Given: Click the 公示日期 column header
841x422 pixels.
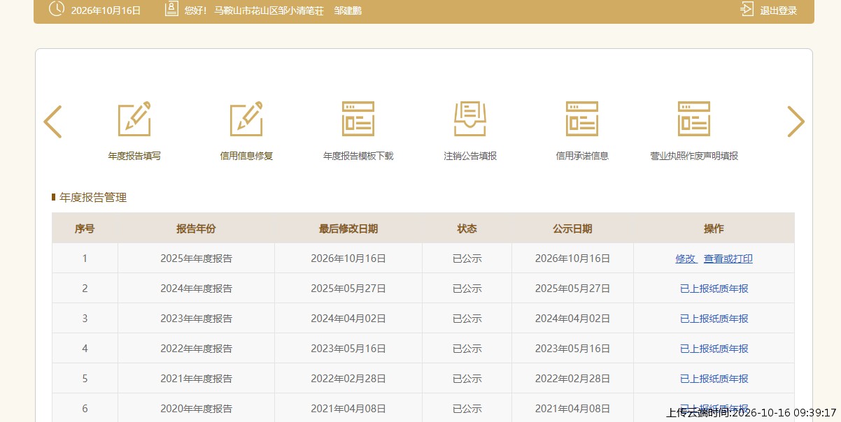Looking at the screenshot, I should coord(572,228).
